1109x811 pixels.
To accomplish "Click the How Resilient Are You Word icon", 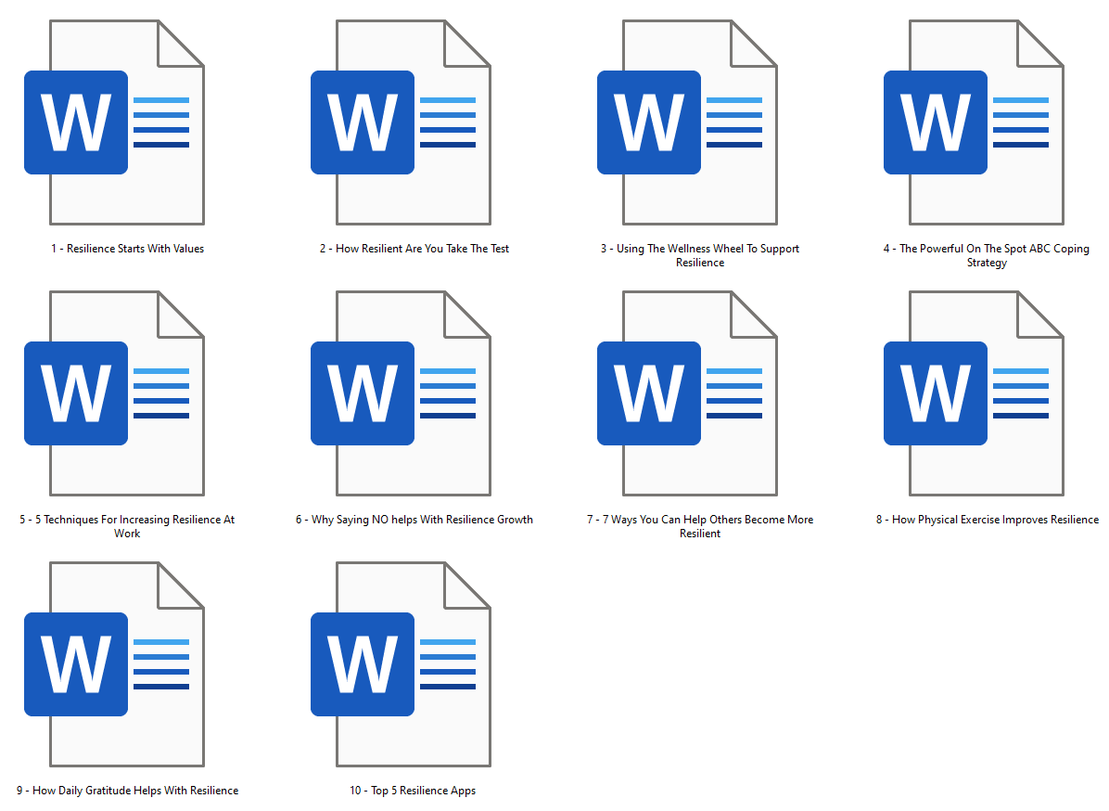I will (401, 122).
